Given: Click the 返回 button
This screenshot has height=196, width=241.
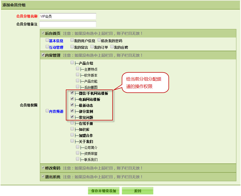Looking at the screenshot, I should (x=137, y=191).
